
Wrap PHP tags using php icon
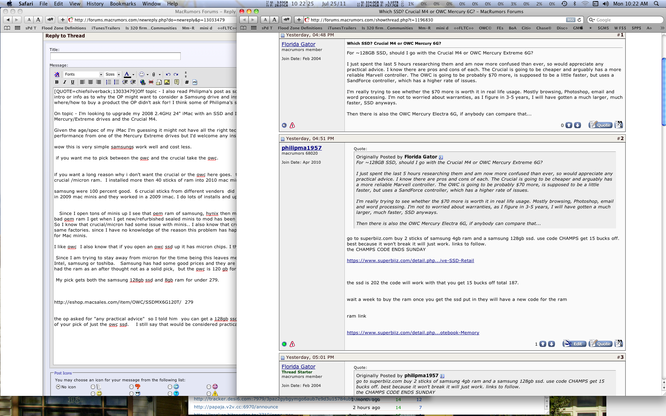click(x=195, y=82)
